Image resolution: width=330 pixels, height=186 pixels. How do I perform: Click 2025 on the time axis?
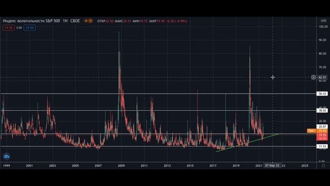point(305,166)
